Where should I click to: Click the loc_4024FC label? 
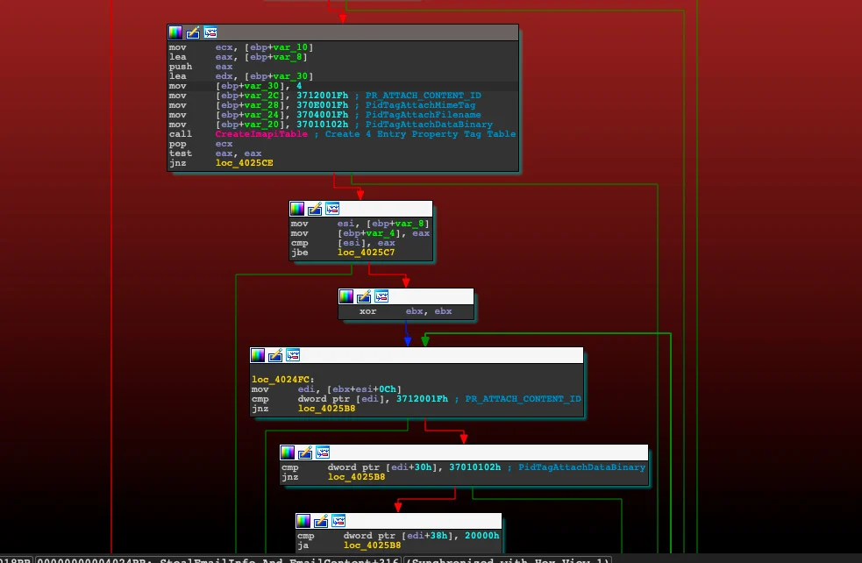click(x=276, y=379)
